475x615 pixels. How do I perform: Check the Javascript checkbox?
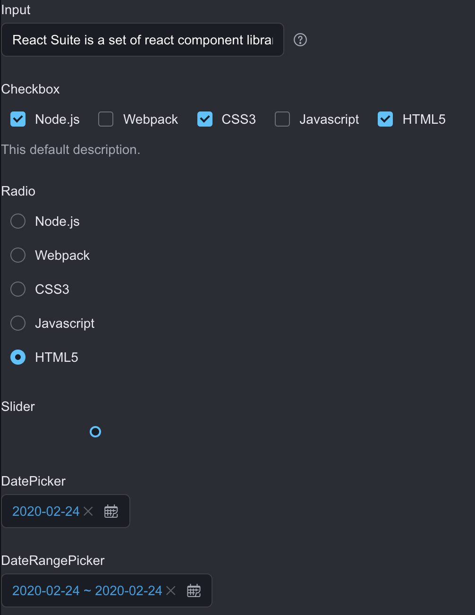click(x=282, y=119)
